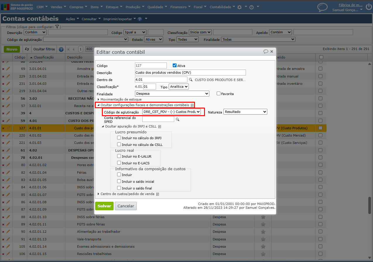Enable the Favorita checkbox
373x262 pixels.
[218, 94]
